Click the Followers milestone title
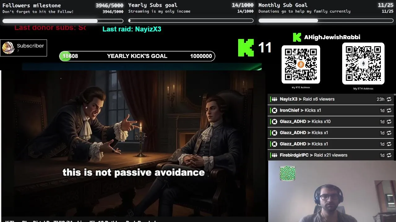Viewport: 396px width, 222px height. (32, 5)
